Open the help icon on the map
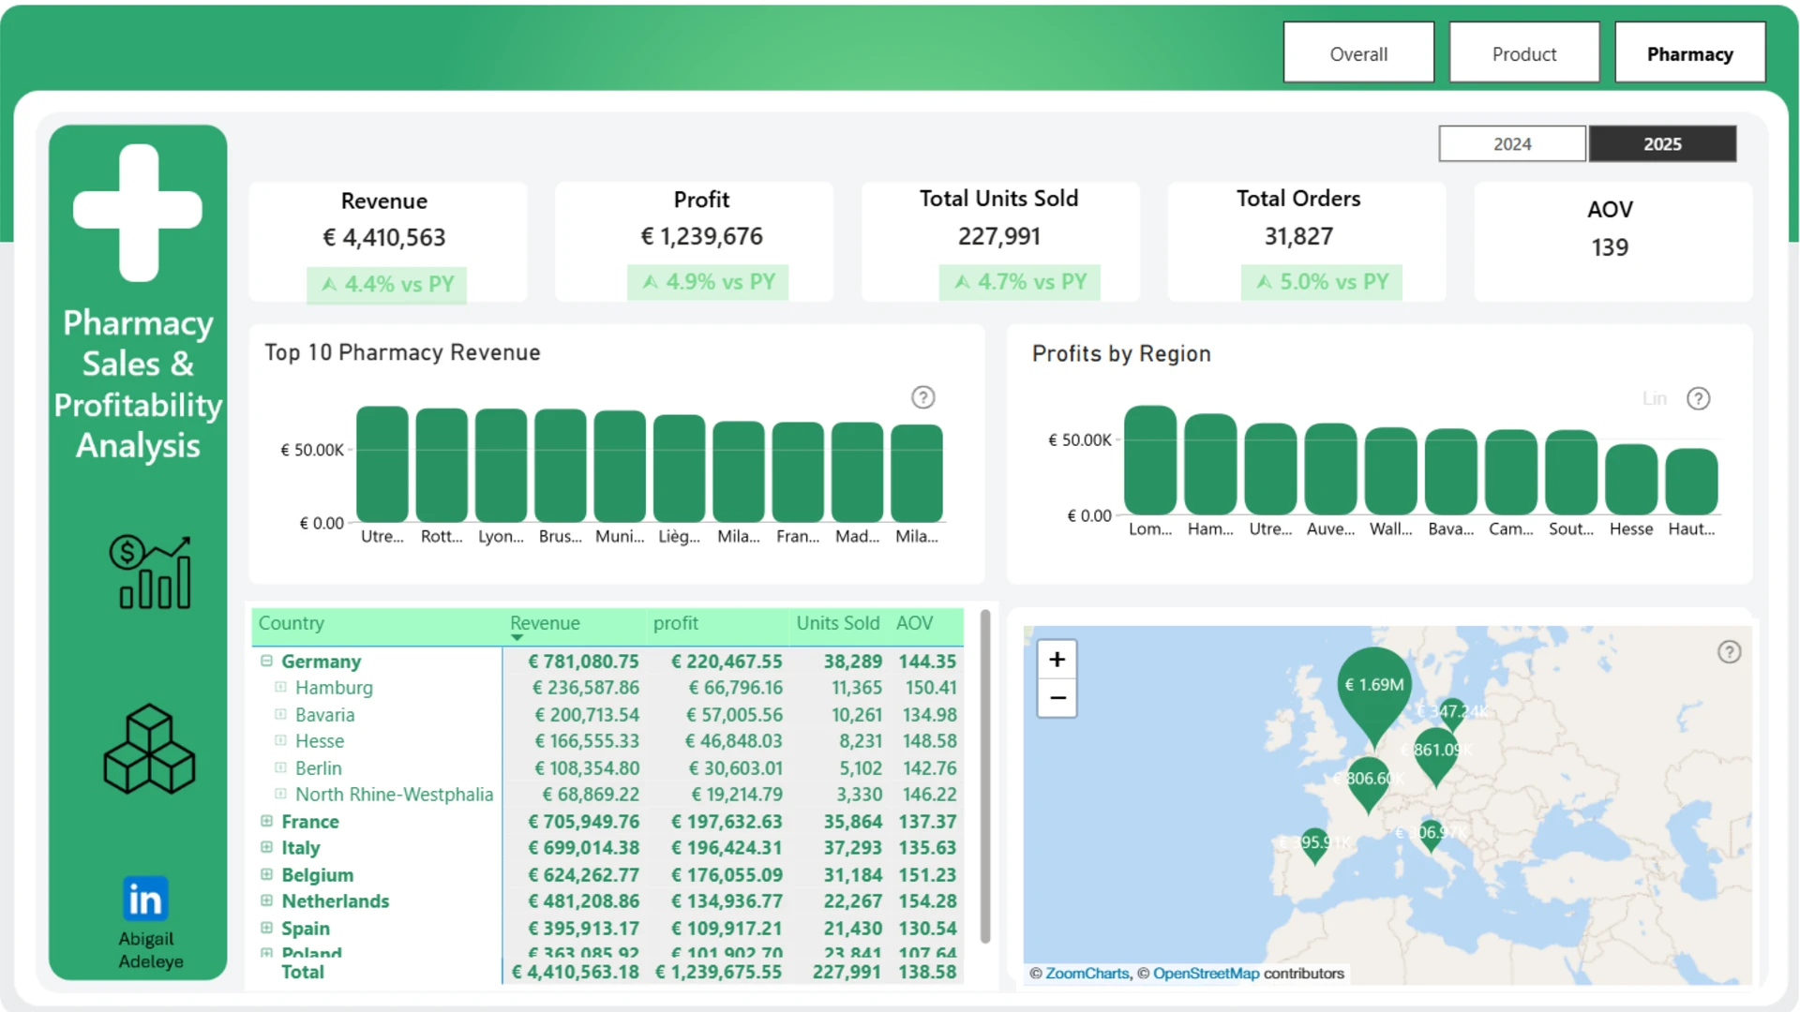 (1729, 652)
